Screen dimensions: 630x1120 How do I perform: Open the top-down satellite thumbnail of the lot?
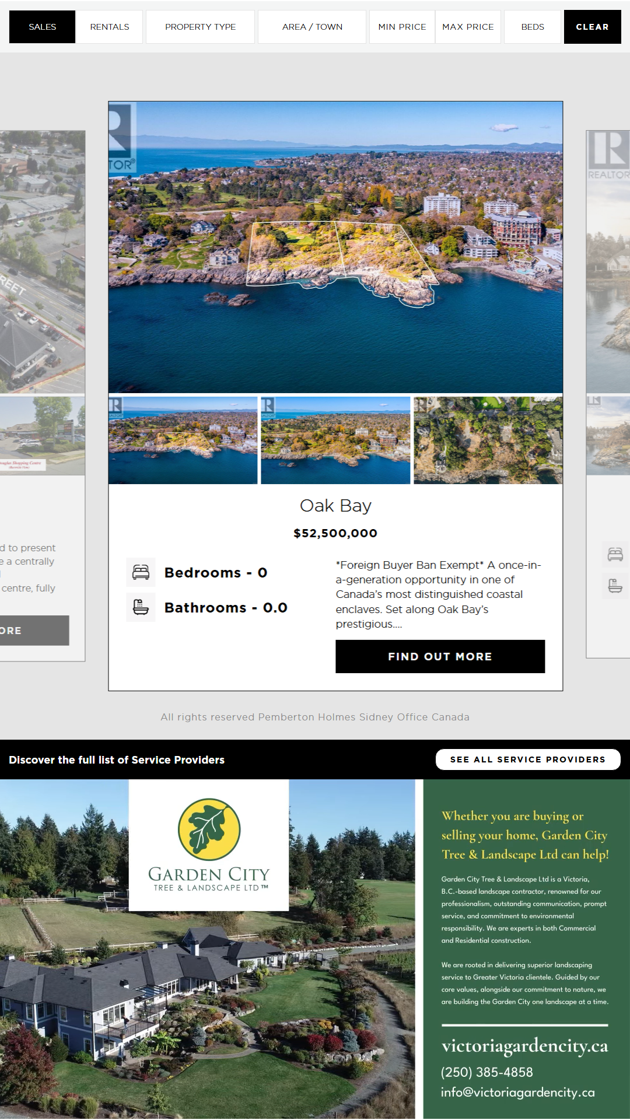488,440
